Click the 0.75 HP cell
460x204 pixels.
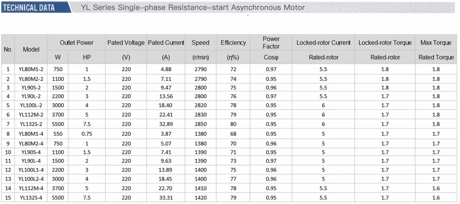(87, 134)
